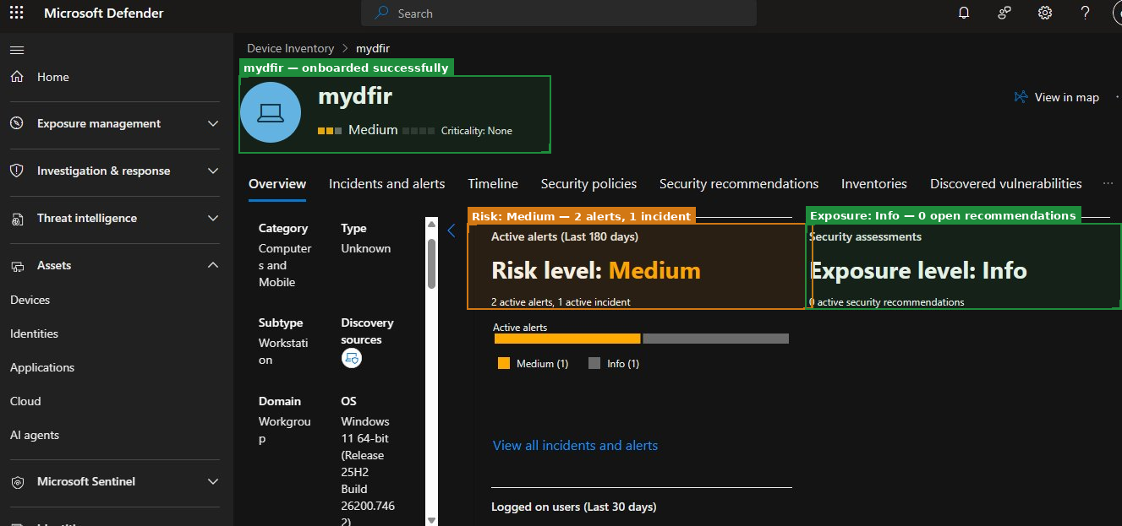Collapse the Assets navigation section

[x=214, y=265]
